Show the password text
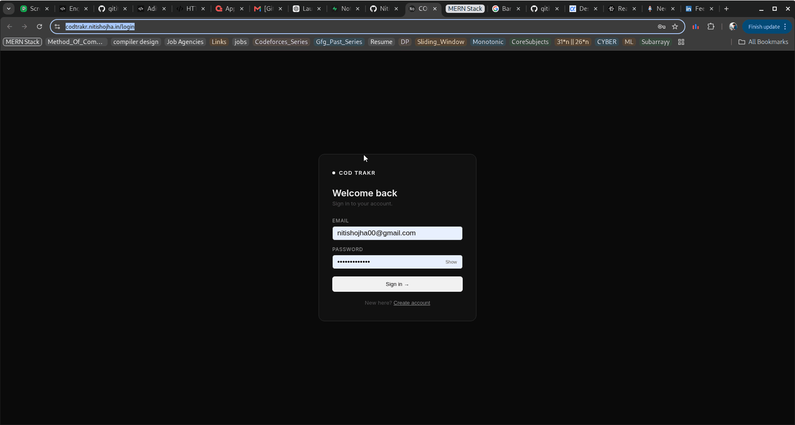Image resolution: width=795 pixels, height=425 pixels. tap(451, 262)
